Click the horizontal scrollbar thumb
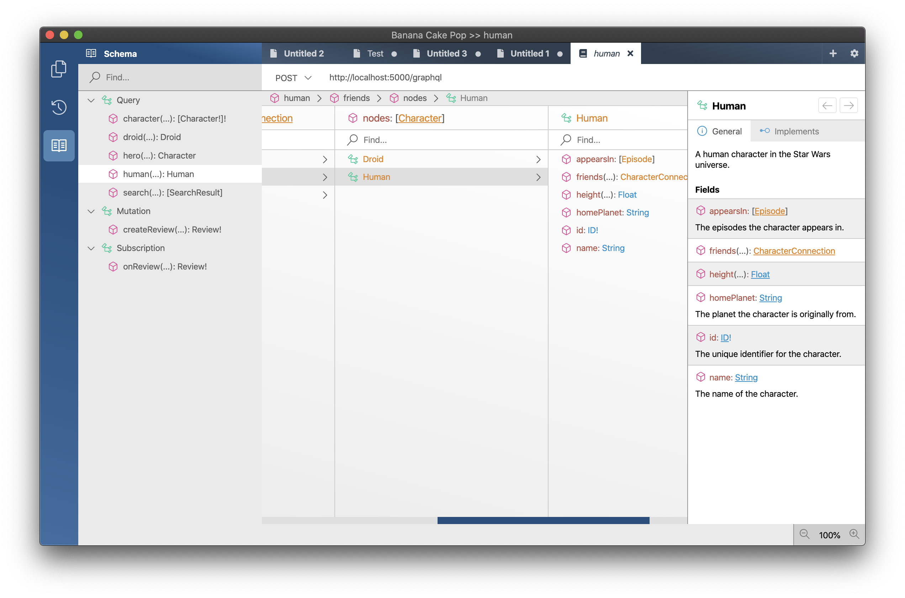 (543, 520)
